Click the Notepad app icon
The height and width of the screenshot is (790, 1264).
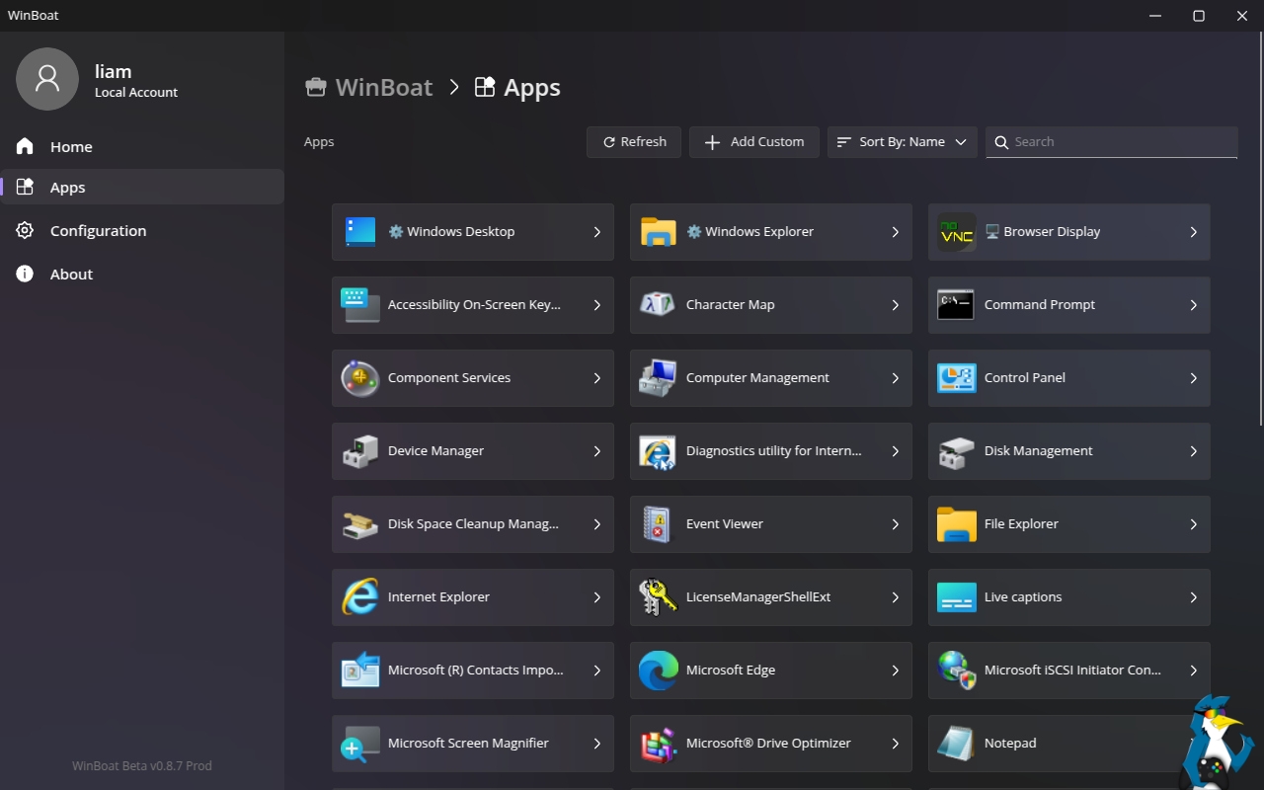click(956, 744)
